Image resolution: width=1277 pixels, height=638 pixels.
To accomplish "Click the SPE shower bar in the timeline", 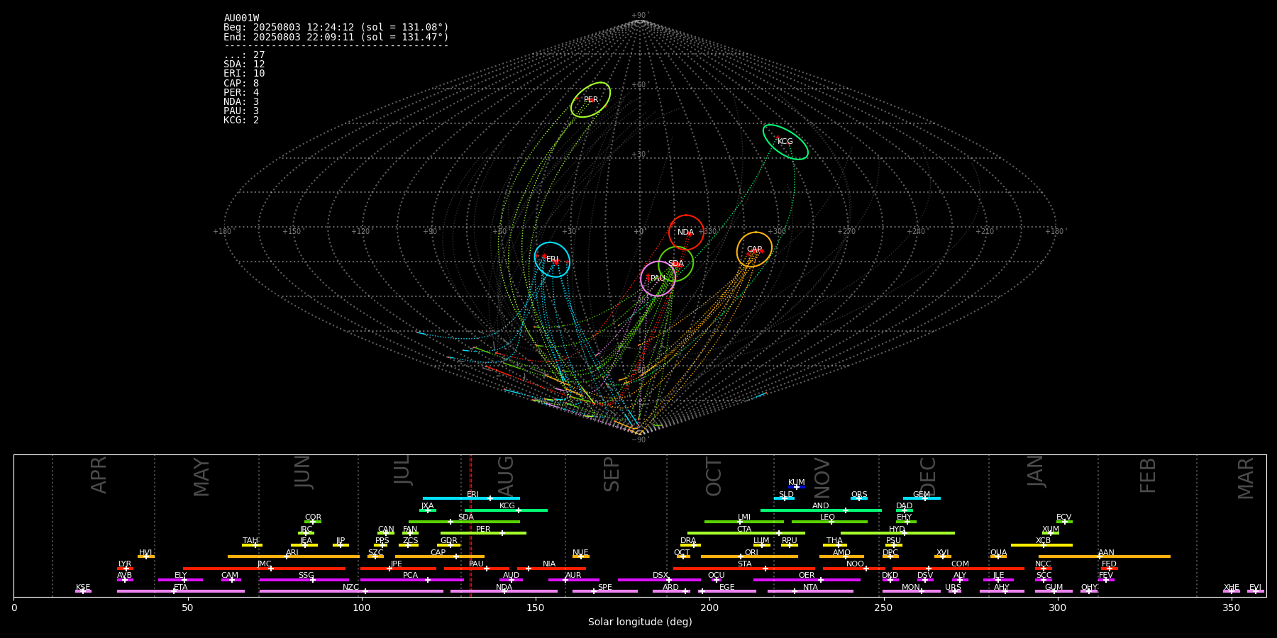I will 605,591.
